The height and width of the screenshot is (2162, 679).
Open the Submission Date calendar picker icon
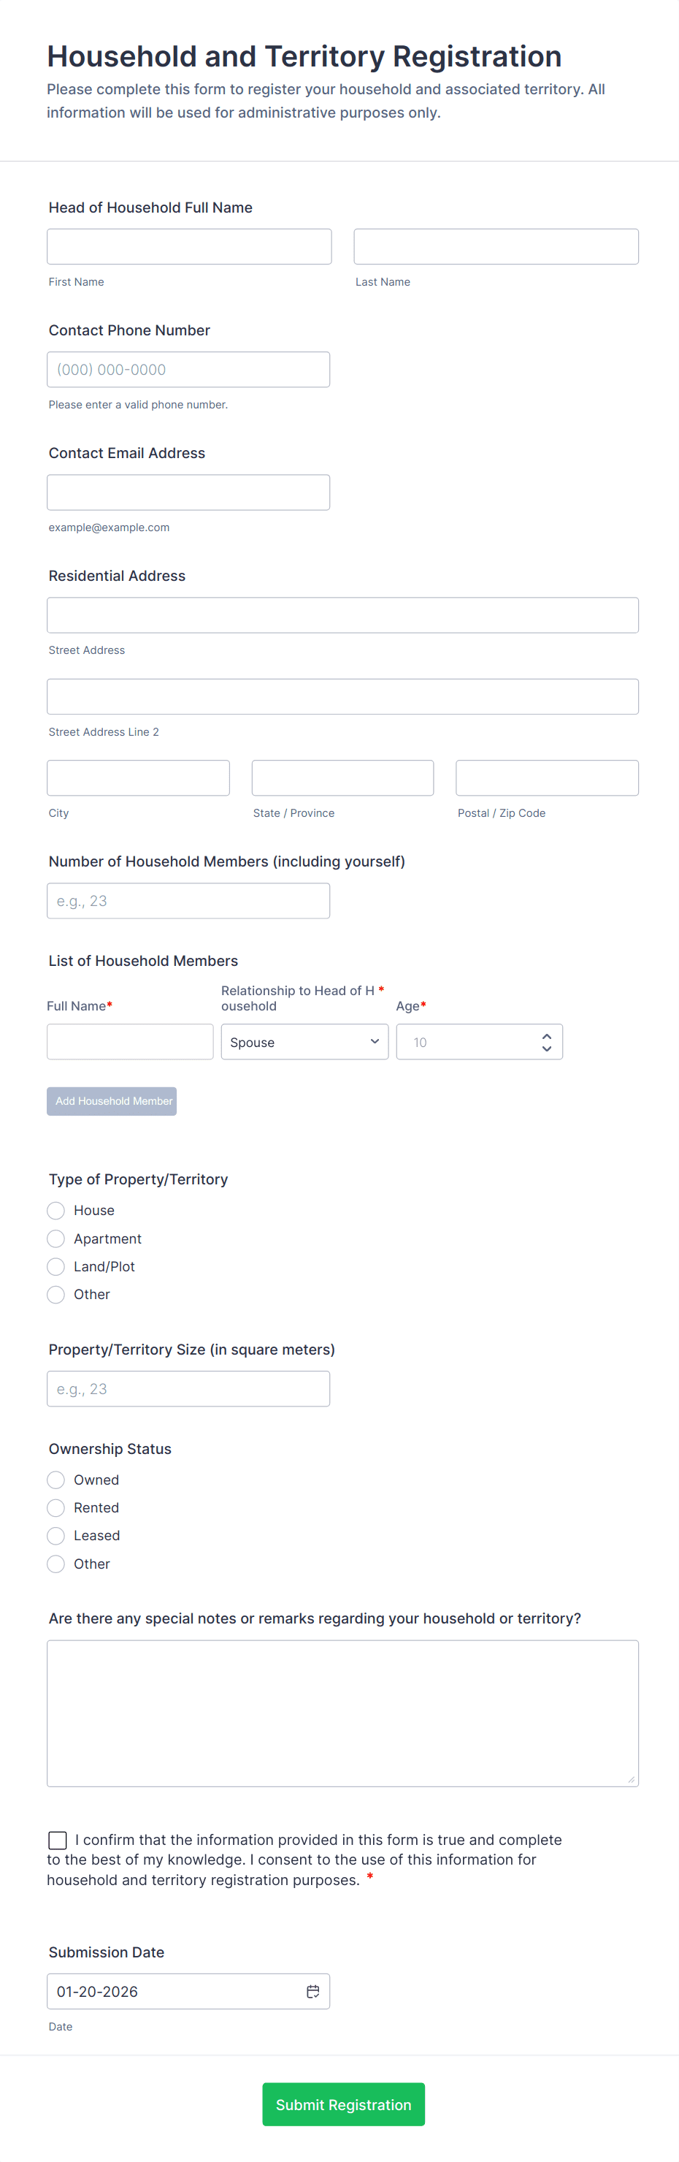312,1991
